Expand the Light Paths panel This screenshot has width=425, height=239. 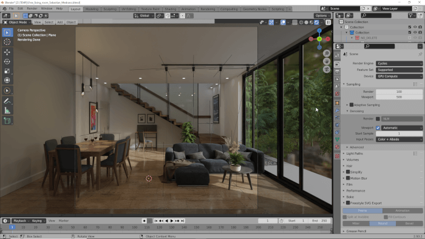click(354, 153)
